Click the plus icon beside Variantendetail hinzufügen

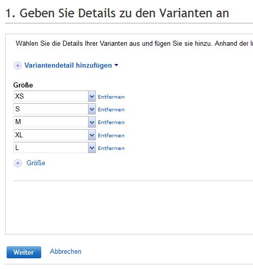click(18, 66)
